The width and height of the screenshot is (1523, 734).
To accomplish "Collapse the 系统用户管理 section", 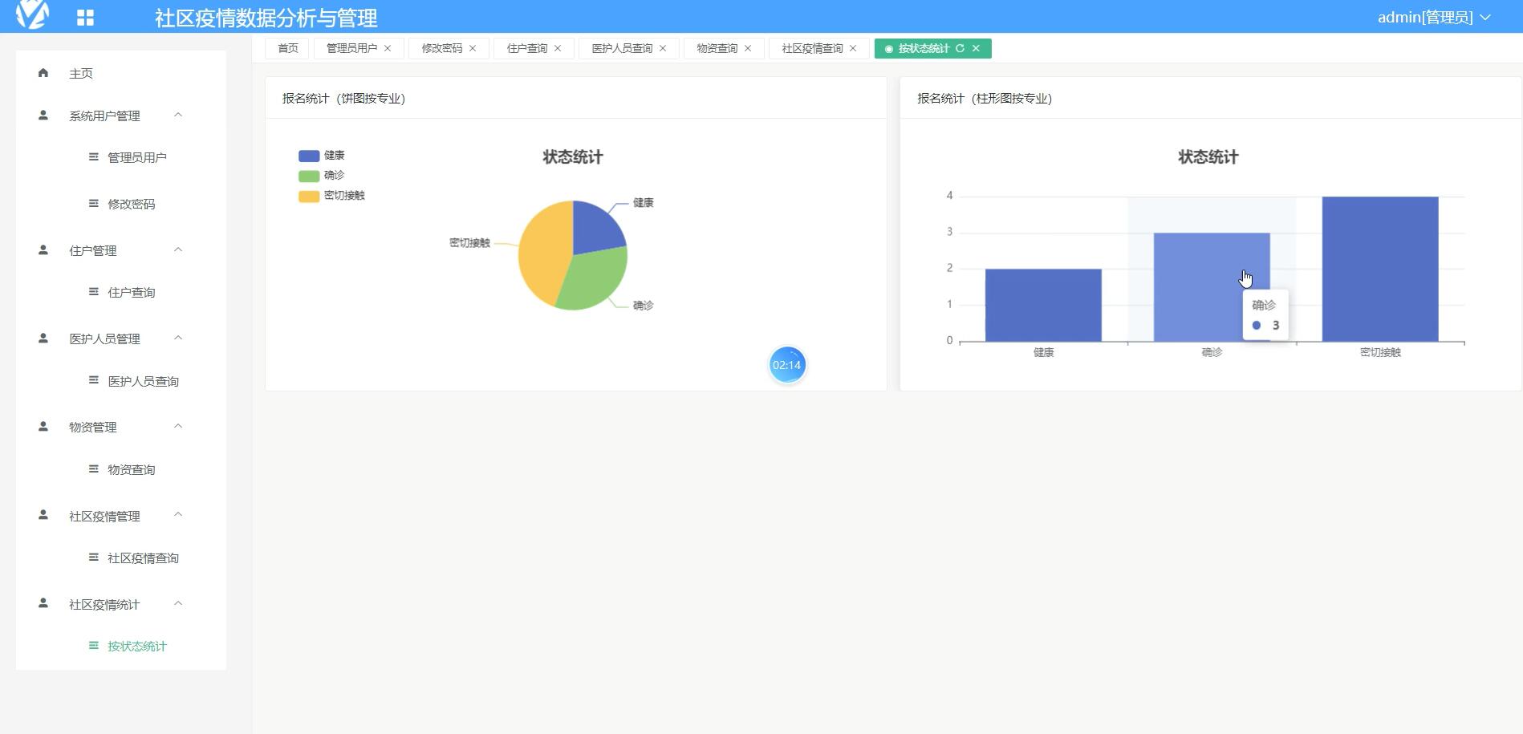I will (x=178, y=115).
